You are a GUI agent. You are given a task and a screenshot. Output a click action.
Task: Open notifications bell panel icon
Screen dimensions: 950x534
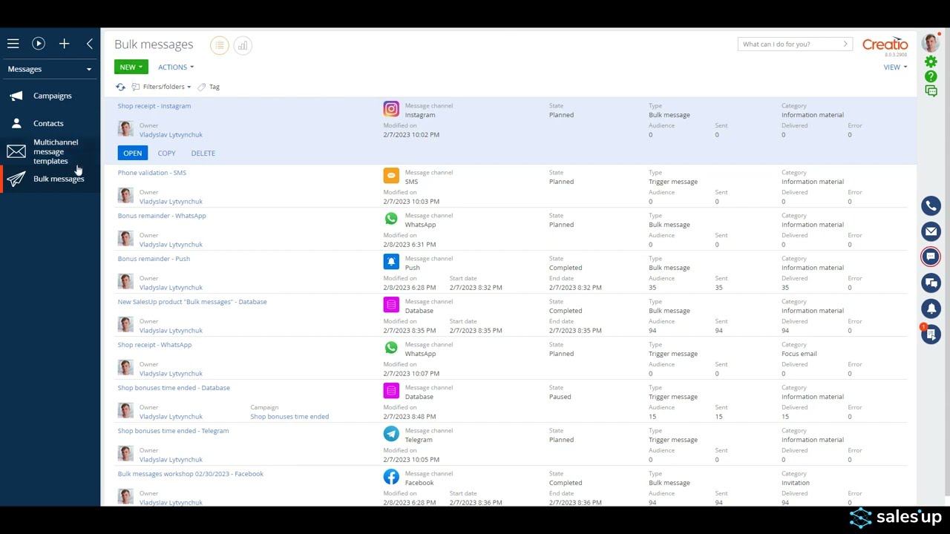(x=931, y=308)
